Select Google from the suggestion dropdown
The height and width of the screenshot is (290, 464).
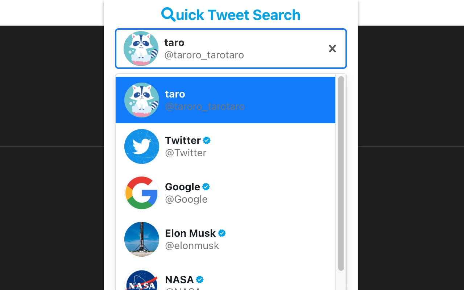pyautogui.click(x=225, y=192)
